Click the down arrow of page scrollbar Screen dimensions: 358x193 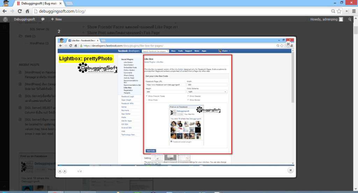click(x=356, y=189)
